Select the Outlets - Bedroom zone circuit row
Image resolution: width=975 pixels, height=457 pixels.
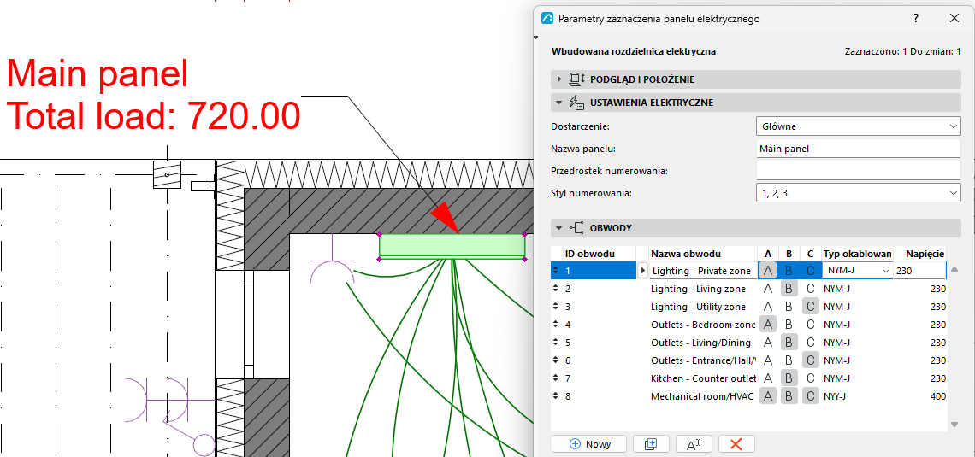point(748,324)
